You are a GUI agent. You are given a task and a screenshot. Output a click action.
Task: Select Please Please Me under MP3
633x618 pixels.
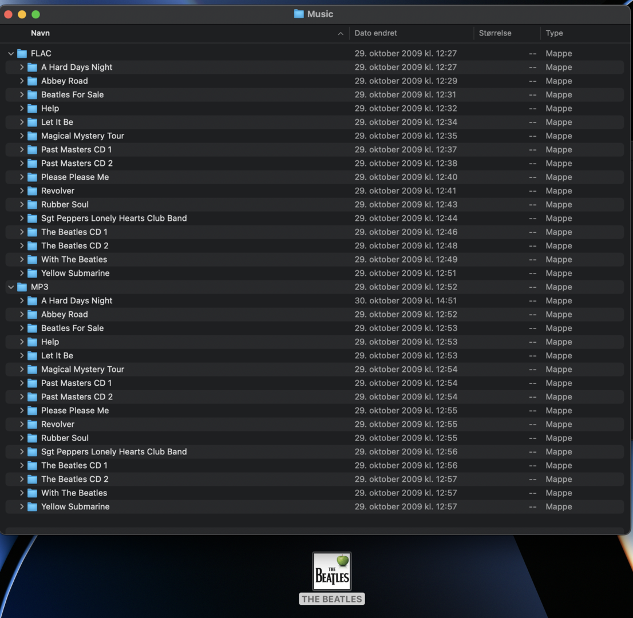coord(75,410)
